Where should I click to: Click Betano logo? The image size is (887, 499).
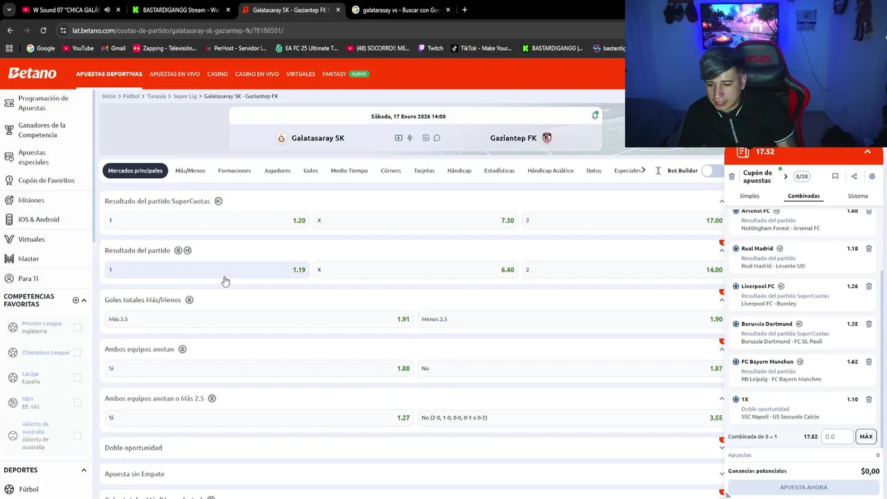(32, 73)
